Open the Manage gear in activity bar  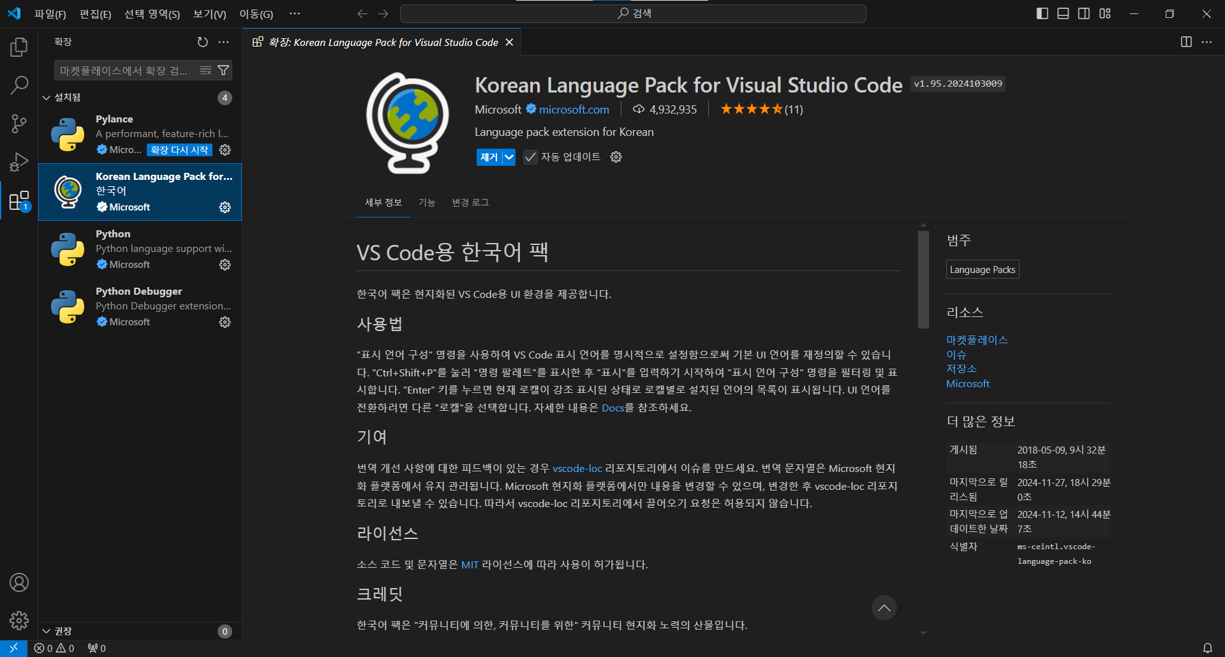click(19, 621)
